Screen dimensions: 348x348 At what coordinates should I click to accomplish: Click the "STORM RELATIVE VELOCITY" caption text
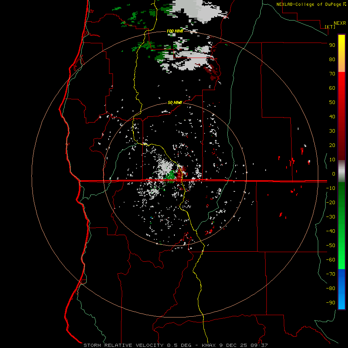[123, 345]
